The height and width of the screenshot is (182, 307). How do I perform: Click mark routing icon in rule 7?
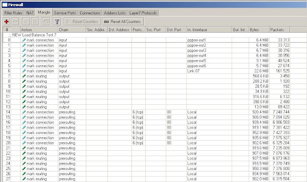24,76
